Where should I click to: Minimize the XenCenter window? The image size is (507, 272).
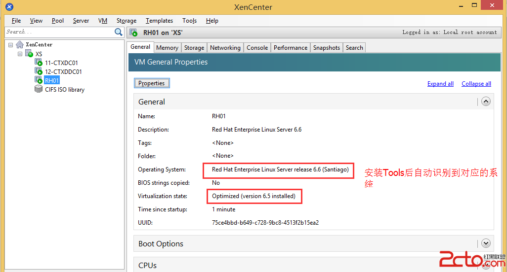pos(461,6)
